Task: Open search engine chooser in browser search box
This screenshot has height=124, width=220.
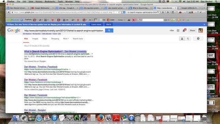Action: [x=124, y=12]
